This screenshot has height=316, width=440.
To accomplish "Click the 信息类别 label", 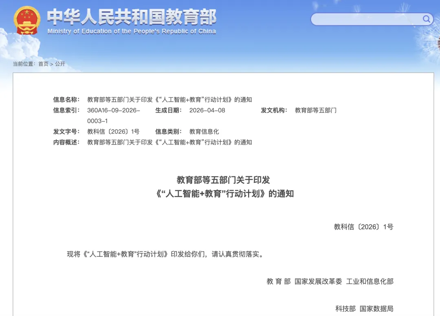I will 168,131.
